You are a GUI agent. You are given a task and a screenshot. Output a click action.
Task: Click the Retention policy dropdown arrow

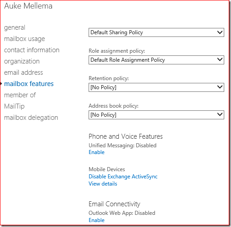220,87
